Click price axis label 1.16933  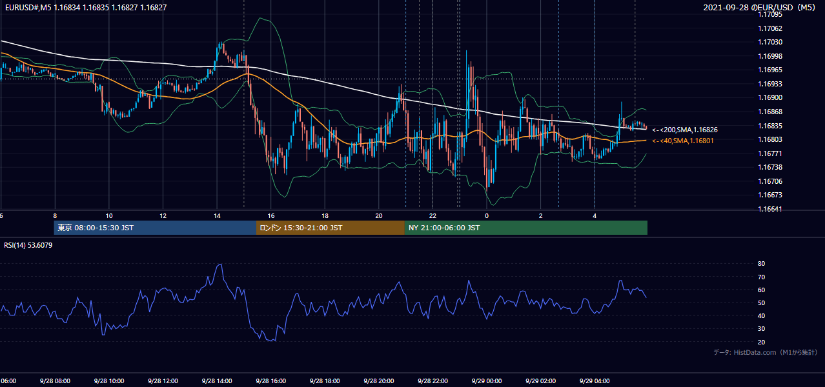tap(770, 84)
